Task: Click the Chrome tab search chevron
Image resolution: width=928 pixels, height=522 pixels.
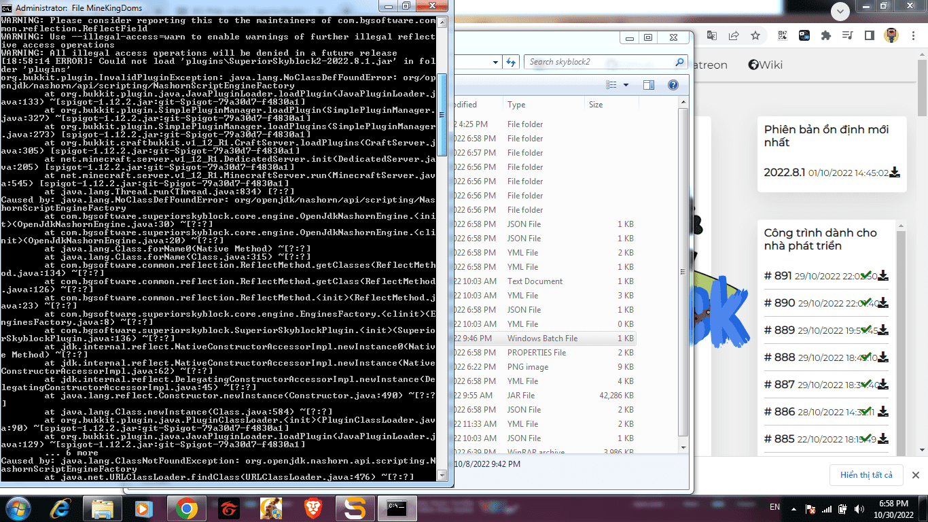Action: (840, 11)
